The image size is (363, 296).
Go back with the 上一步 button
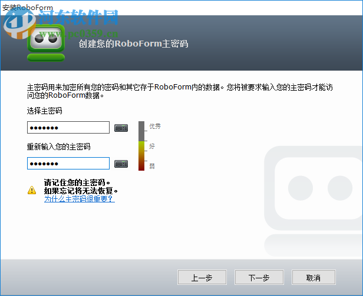202,277
